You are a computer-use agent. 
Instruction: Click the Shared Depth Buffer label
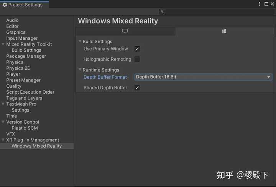[x=105, y=88]
